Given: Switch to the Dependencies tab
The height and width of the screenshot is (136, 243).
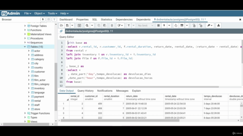Looking at the screenshot, I should tap(124, 20).
